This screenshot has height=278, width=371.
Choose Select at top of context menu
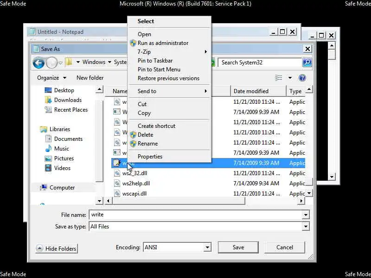coord(169,21)
